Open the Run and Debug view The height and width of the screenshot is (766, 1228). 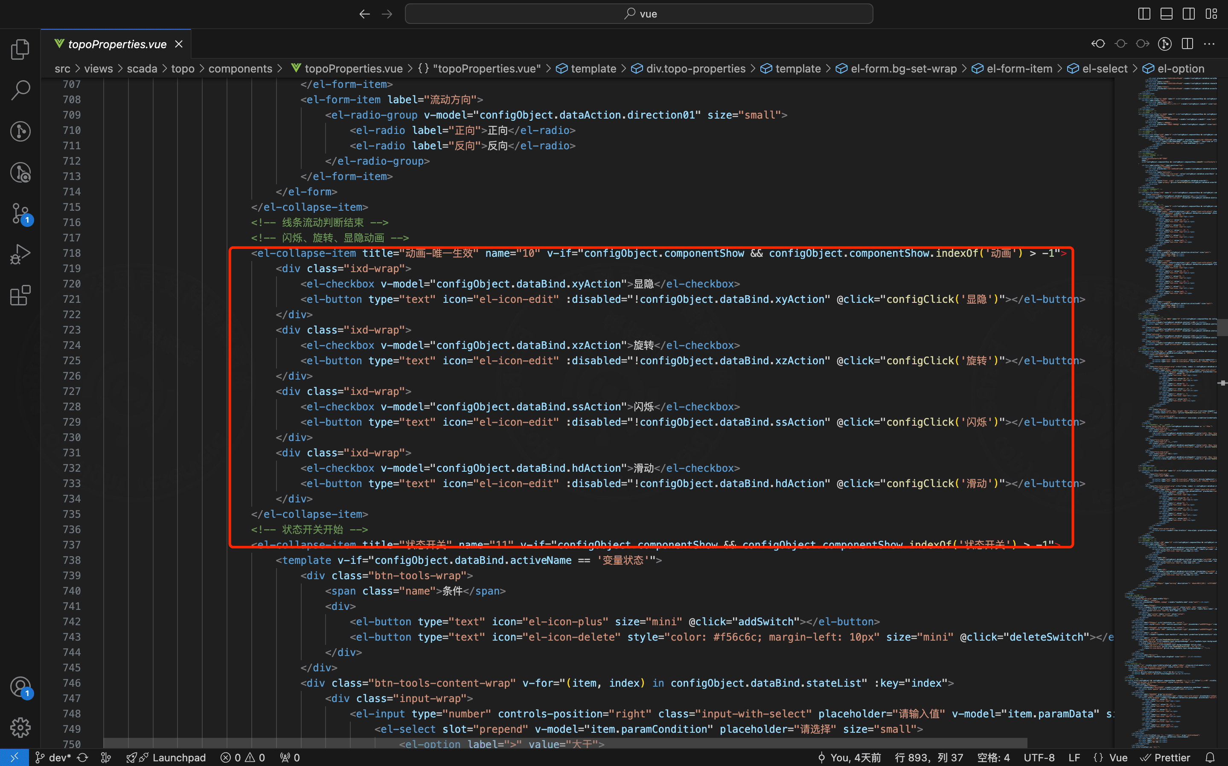[20, 254]
